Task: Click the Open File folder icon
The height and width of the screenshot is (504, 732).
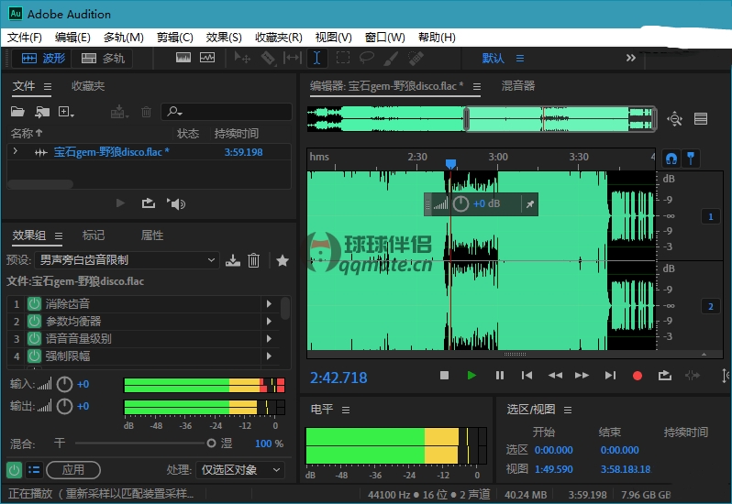Action: coord(17,112)
